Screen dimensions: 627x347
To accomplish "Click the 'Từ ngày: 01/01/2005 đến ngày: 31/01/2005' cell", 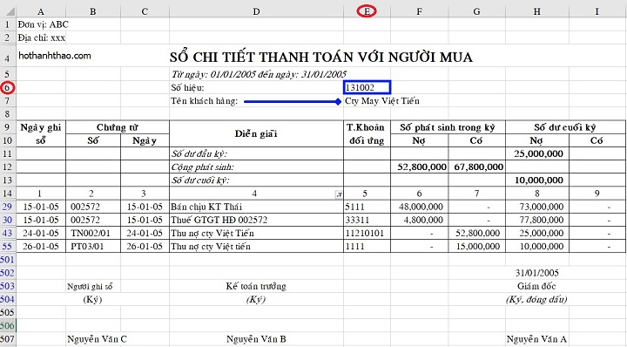I will click(259, 74).
